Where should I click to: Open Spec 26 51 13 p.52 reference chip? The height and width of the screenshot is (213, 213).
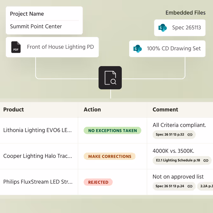point(174,134)
